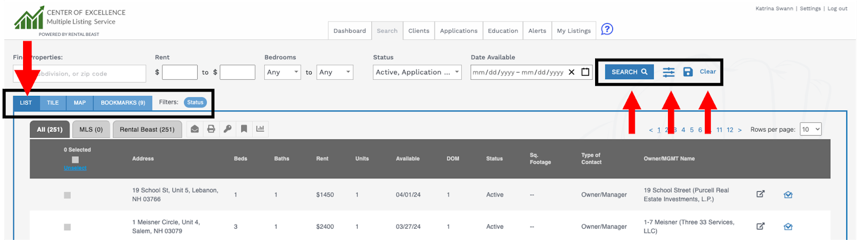Open the Alerts tab
Image resolution: width=857 pixels, height=240 pixels.
coord(537,31)
